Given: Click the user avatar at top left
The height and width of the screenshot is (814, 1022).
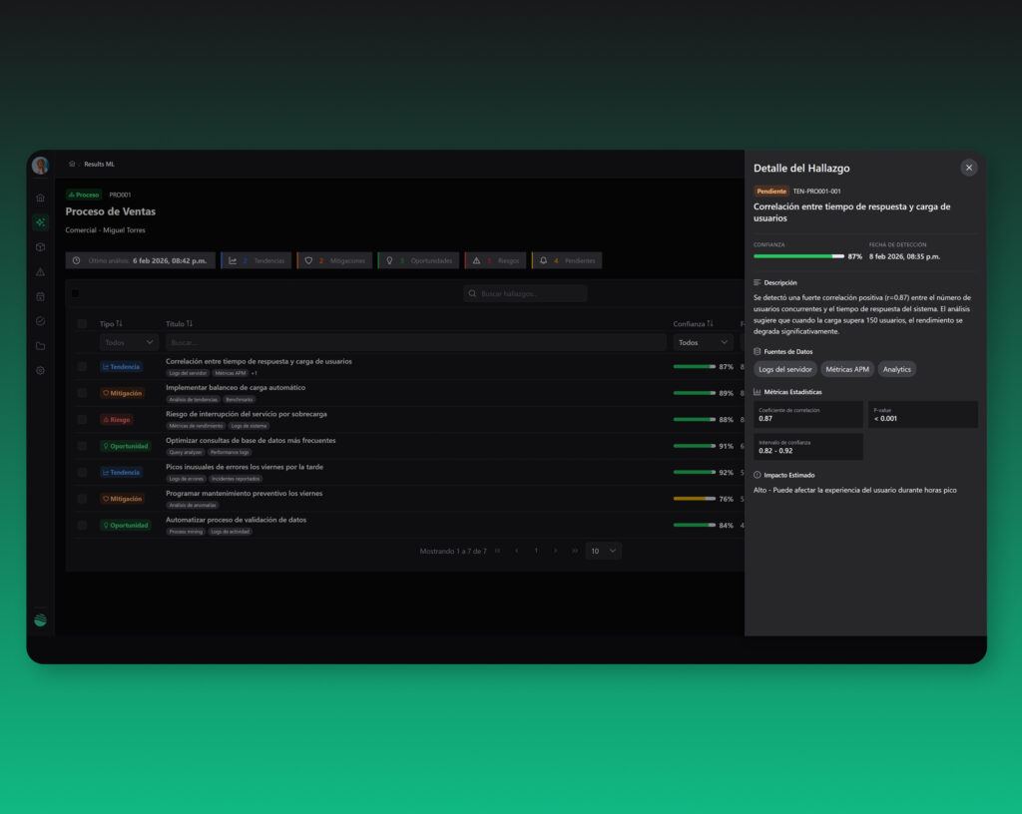Looking at the screenshot, I should 40,166.
